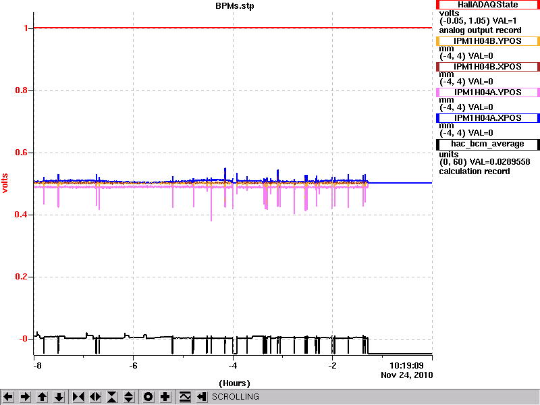Click the units label under hac_bcm_average
Screen dimensions: 540x405
[449, 155]
